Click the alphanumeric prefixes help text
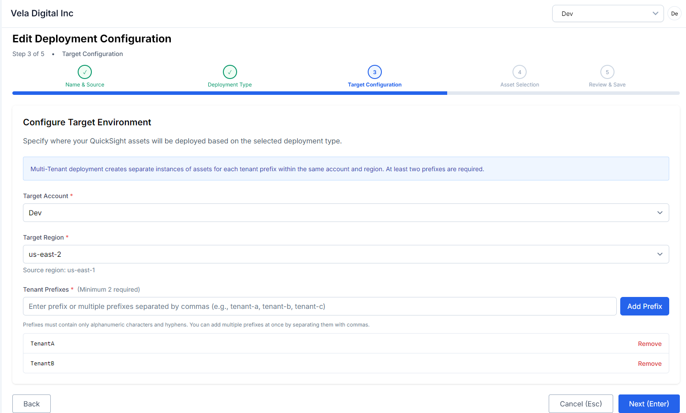Viewport: 686px width, 413px height. click(196, 325)
